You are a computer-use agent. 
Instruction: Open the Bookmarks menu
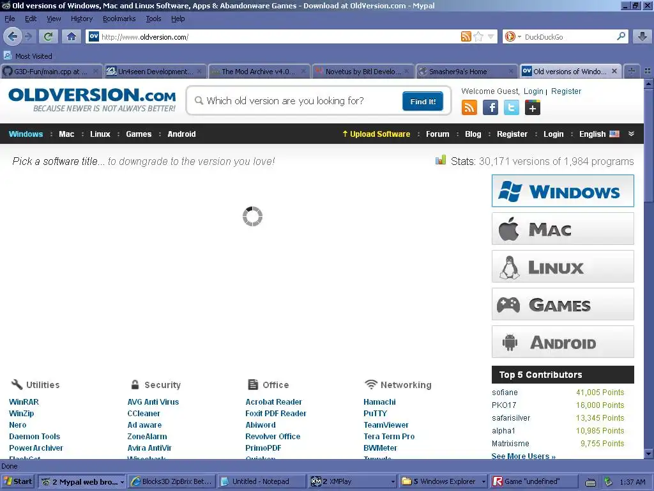(x=119, y=19)
